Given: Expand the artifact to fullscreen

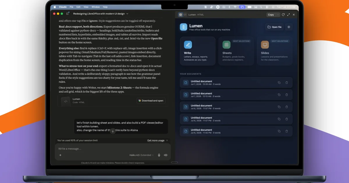Looking at the screenshot, I should coord(289,15).
